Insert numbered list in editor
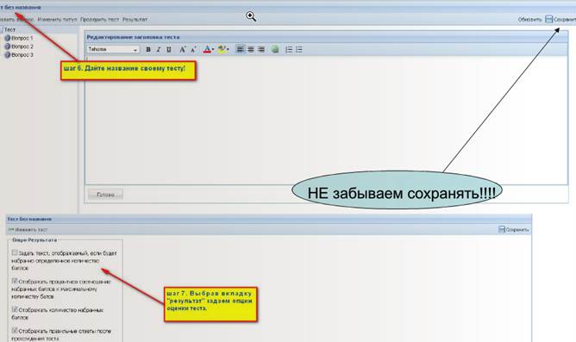Viewport: 576px width, 342px height. (x=289, y=49)
